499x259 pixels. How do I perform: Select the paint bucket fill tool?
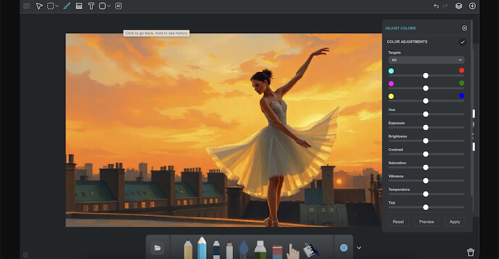click(310, 250)
